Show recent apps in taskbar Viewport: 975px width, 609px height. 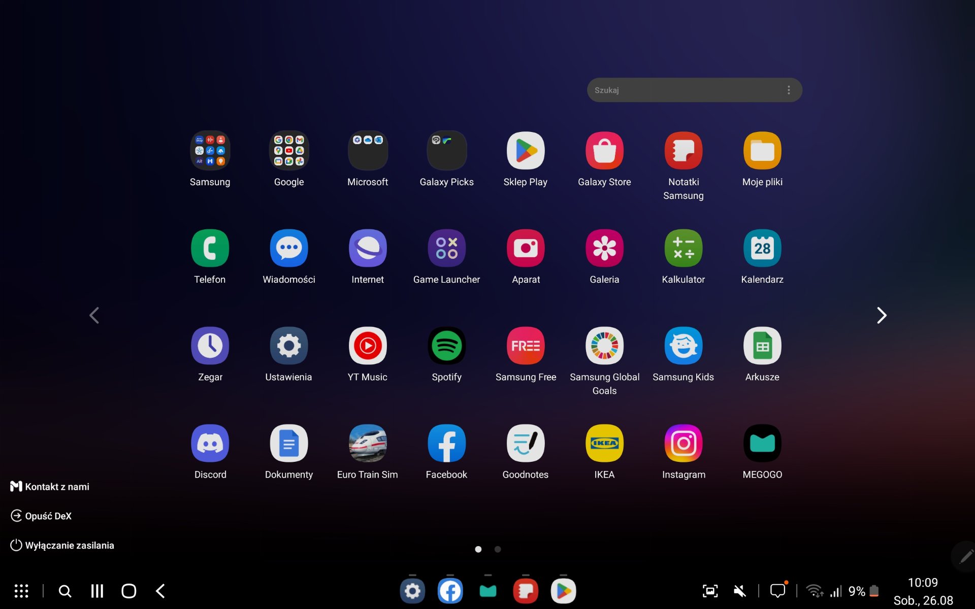tap(97, 591)
